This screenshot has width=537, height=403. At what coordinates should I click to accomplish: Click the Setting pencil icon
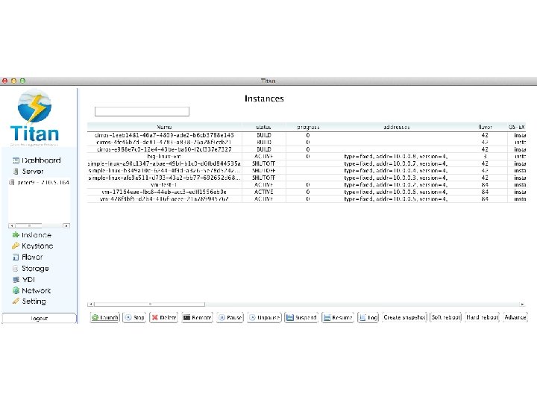pyautogui.click(x=16, y=302)
